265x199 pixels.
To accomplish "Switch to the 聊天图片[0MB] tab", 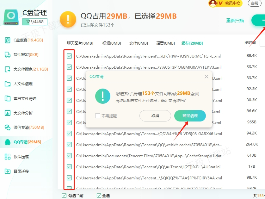I will click(80, 43).
